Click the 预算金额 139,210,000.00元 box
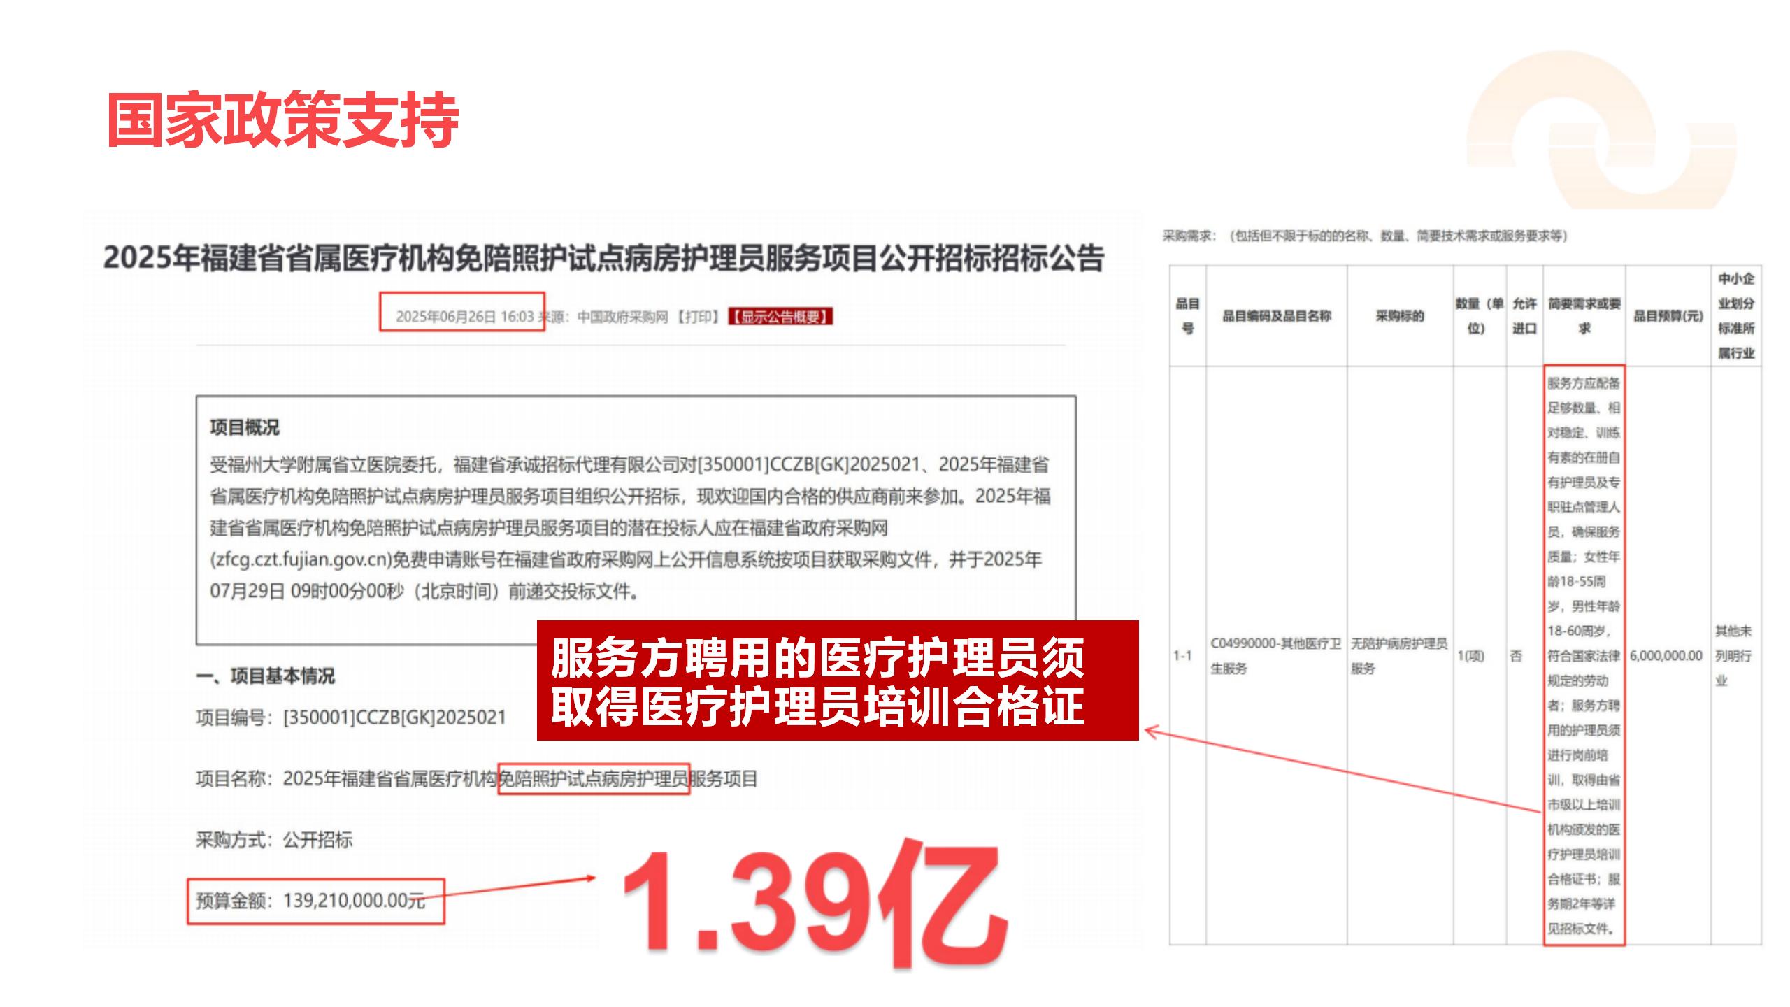Image resolution: width=1790 pixels, height=1007 pixels. [316, 901]
